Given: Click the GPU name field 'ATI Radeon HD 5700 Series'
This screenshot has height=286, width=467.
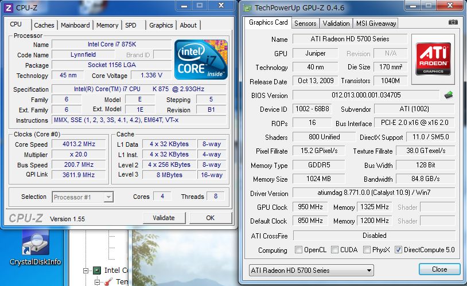Looking at the screenshot, I should (x=350, y=39).
